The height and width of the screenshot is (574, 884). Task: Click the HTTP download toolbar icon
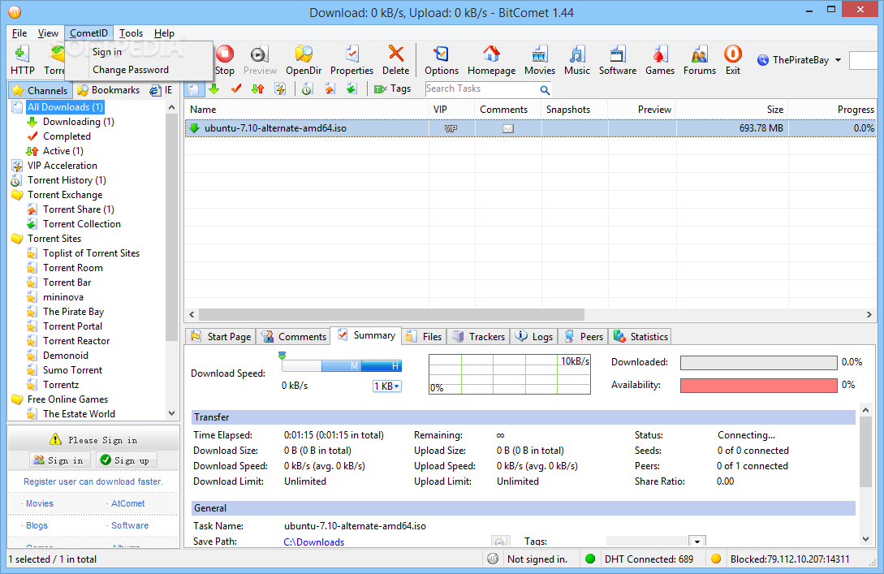point(23,60)
